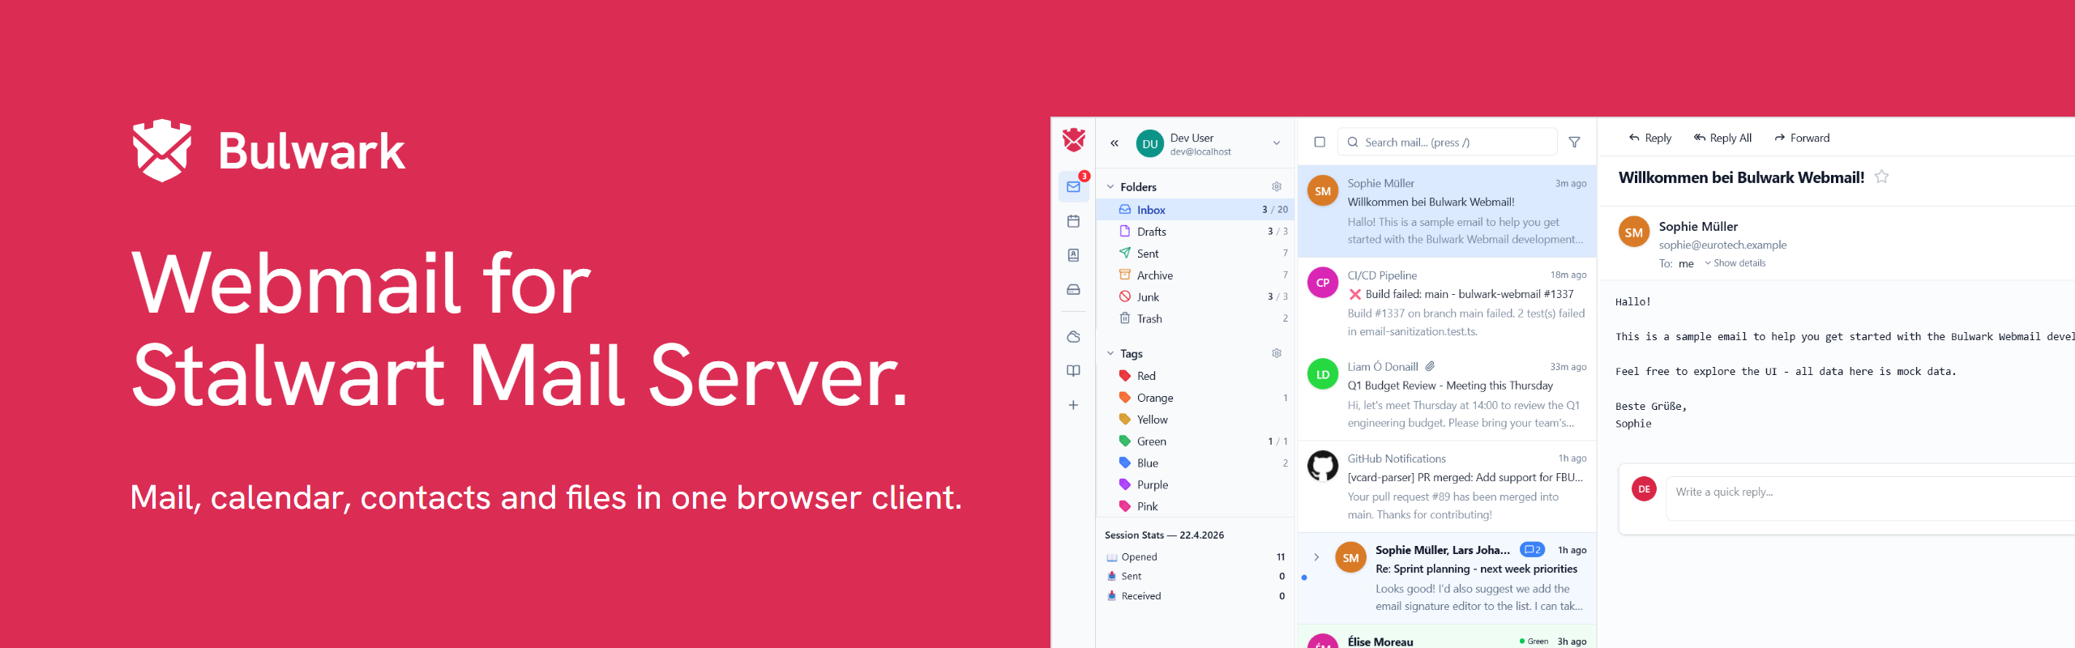This screenshot has width=2075, height=648.
Task: Open the mail filter funnel
Action: [1574, 143]
